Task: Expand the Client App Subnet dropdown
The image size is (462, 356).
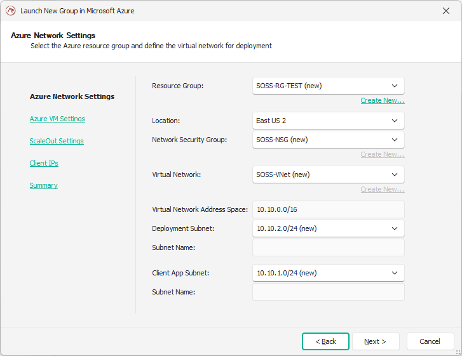Action: point(329,273)
